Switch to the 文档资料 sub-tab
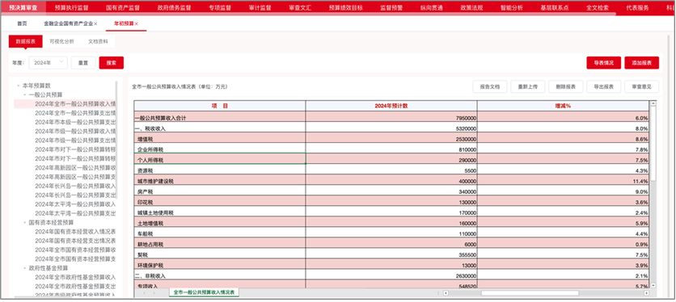Viewport: 676px width, 302px height. click(x=98, y=41)
